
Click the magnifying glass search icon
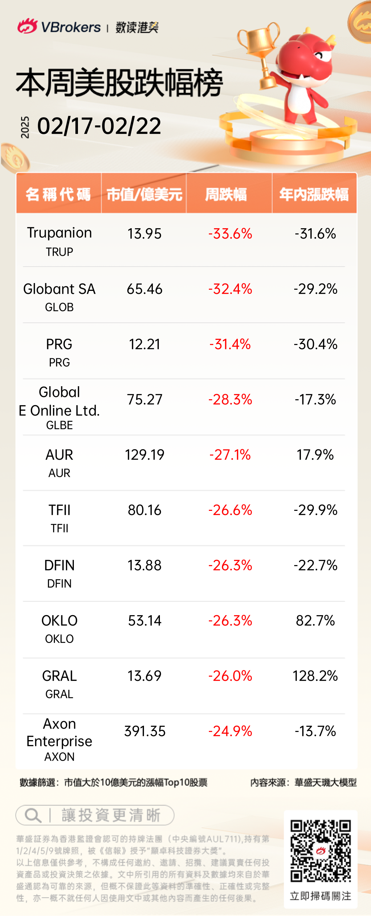pyautogui.click(x=33, y=815)
